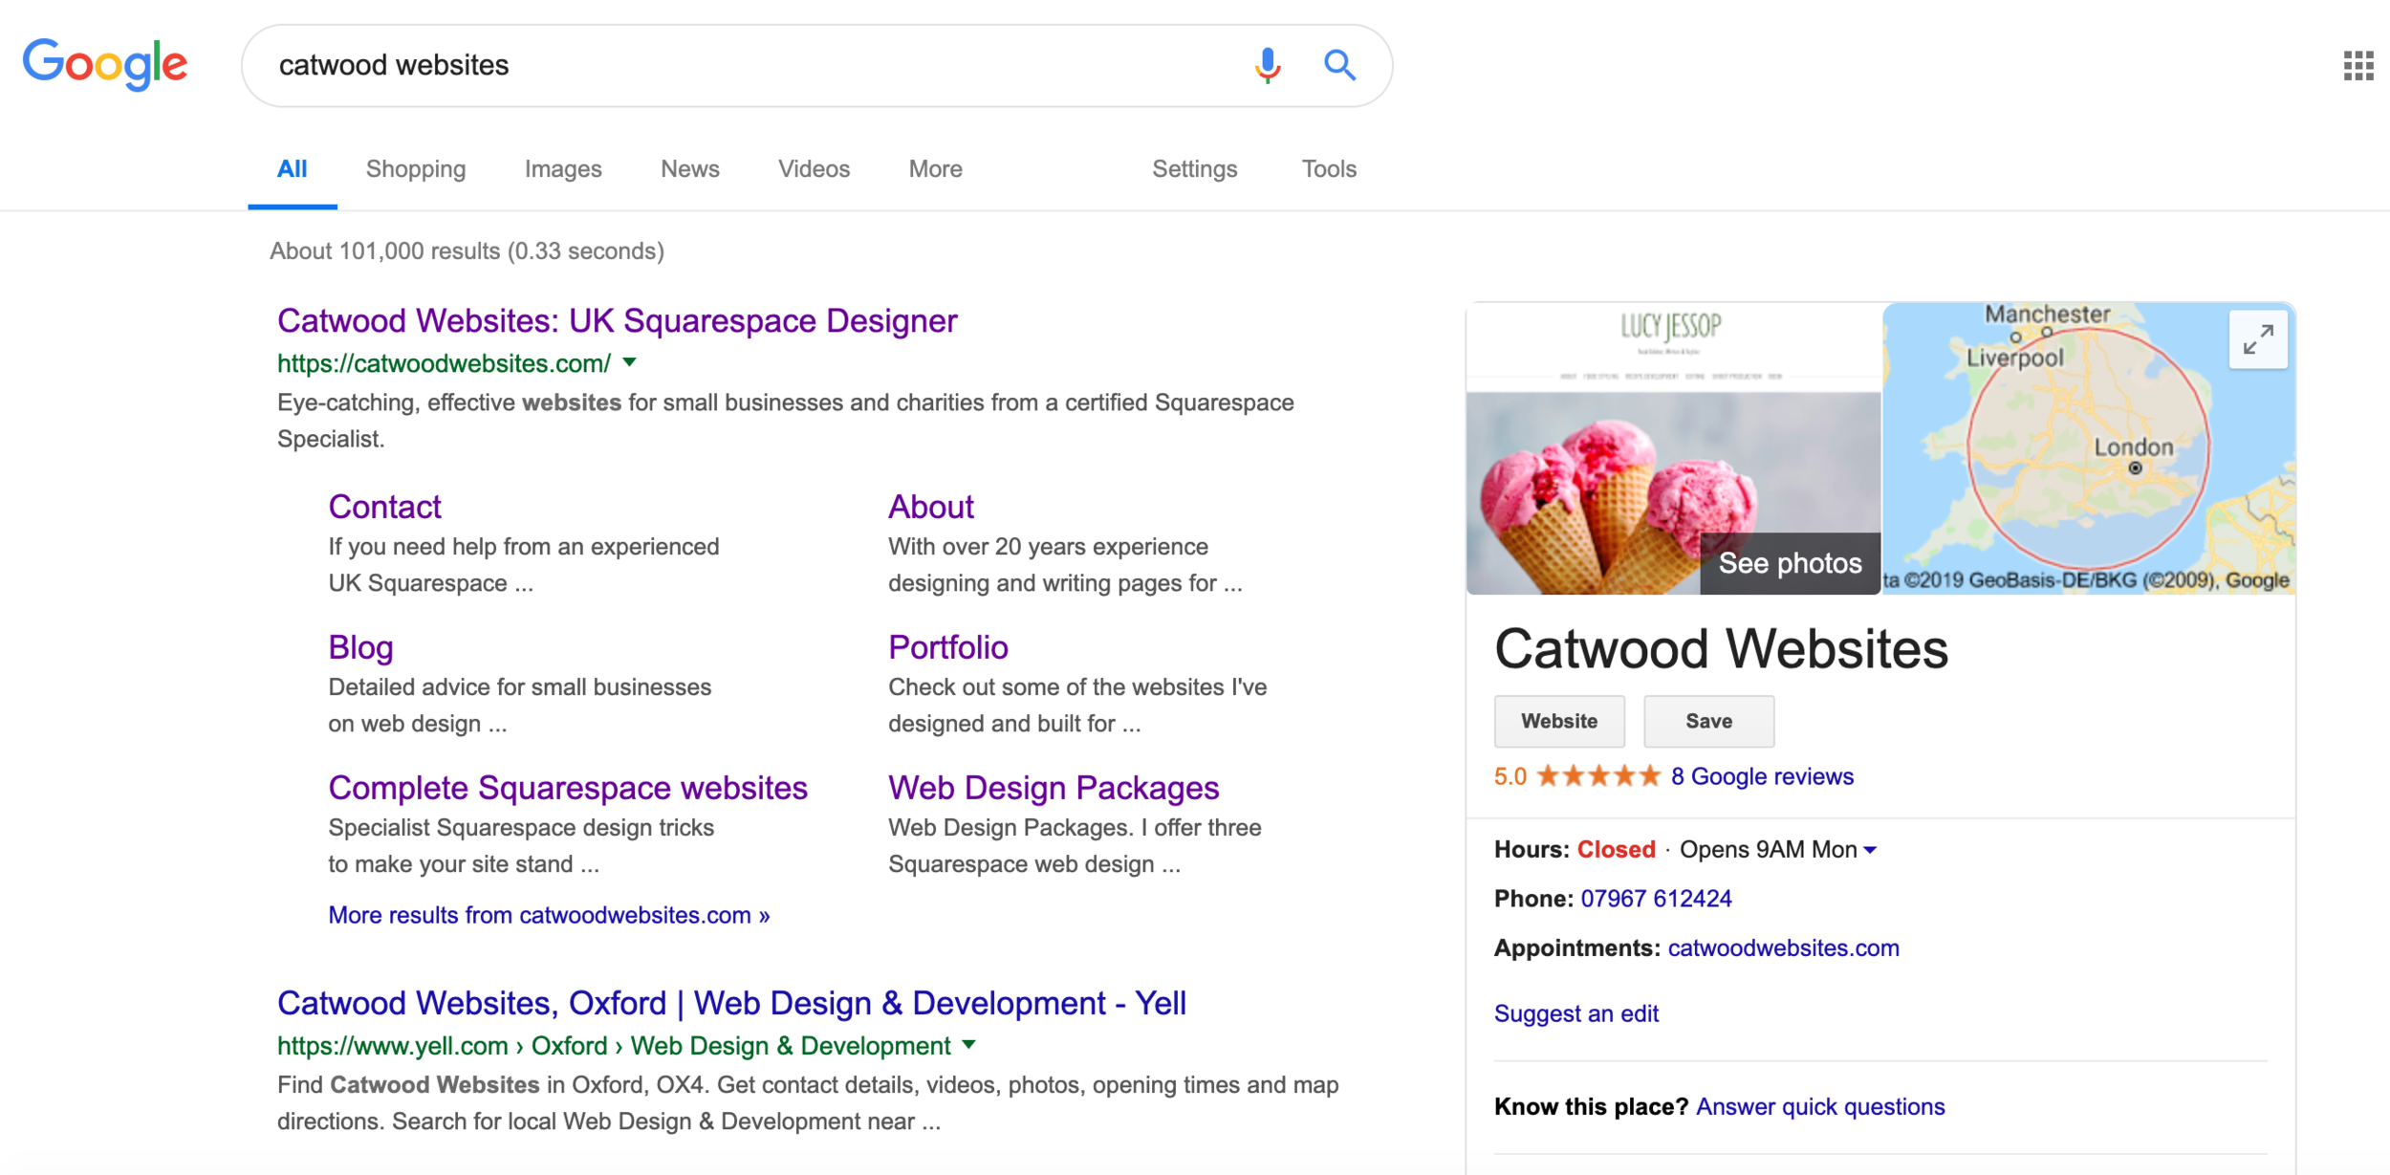The width and height of the screenshot is (2390, 1175).
Task: Switch to the Shopping tab
Action: [416, 169]
